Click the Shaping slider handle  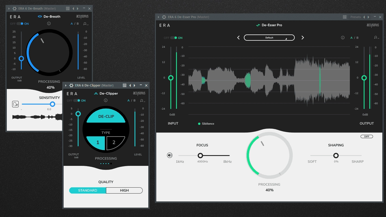click(336, 155)
